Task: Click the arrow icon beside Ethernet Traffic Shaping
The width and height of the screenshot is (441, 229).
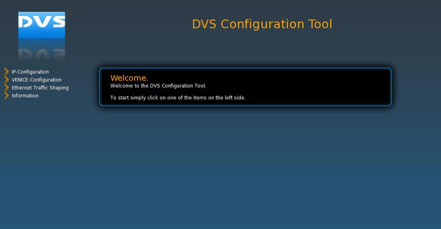Action: (6, 87)
